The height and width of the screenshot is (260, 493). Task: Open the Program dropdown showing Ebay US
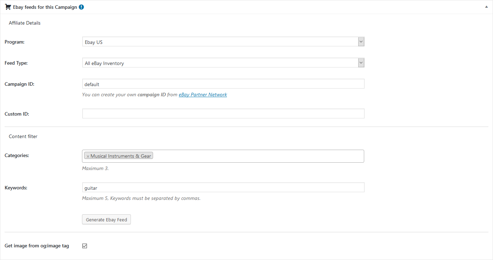tap(223, 42)
